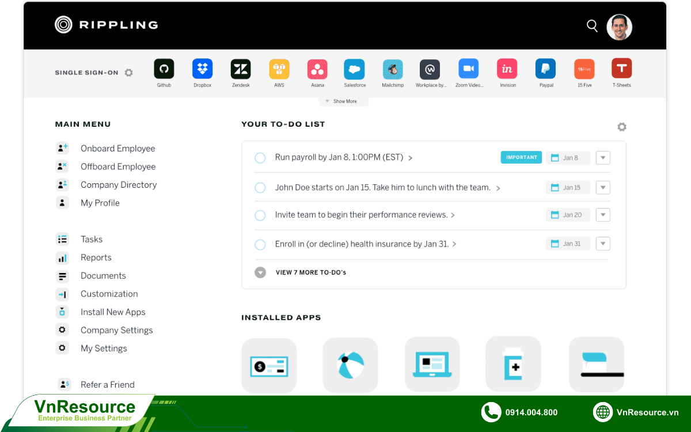Viewport: 691px width, 432px height.
Task: Open the to-do list settings gear
Action: (x=621, y=127)
